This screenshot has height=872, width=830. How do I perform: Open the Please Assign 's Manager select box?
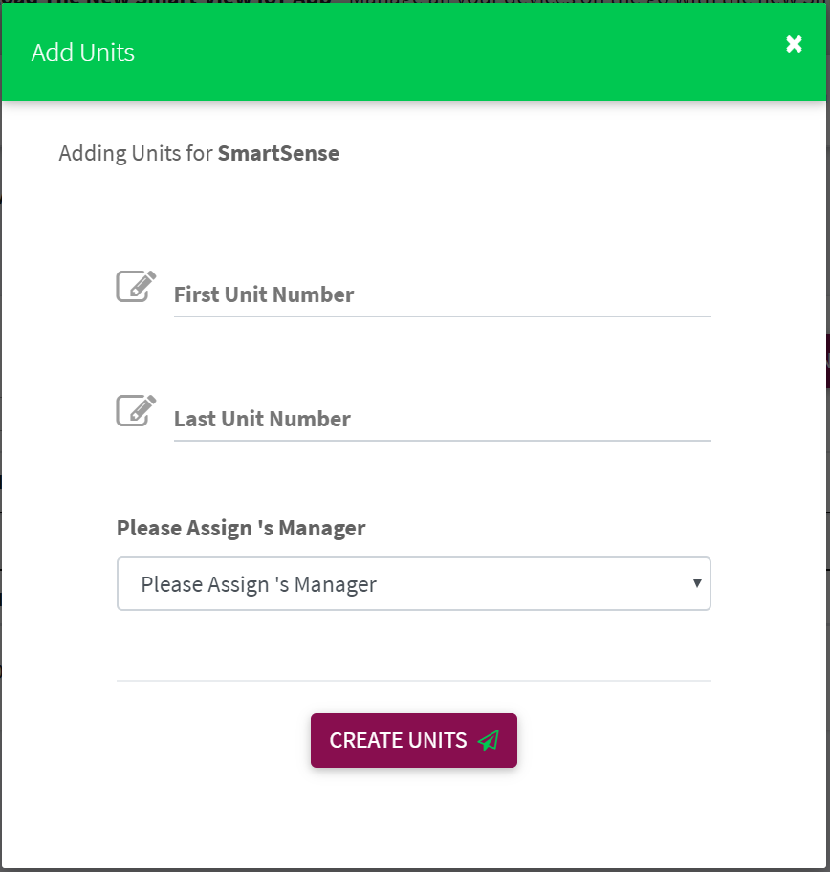pos(414,584)
